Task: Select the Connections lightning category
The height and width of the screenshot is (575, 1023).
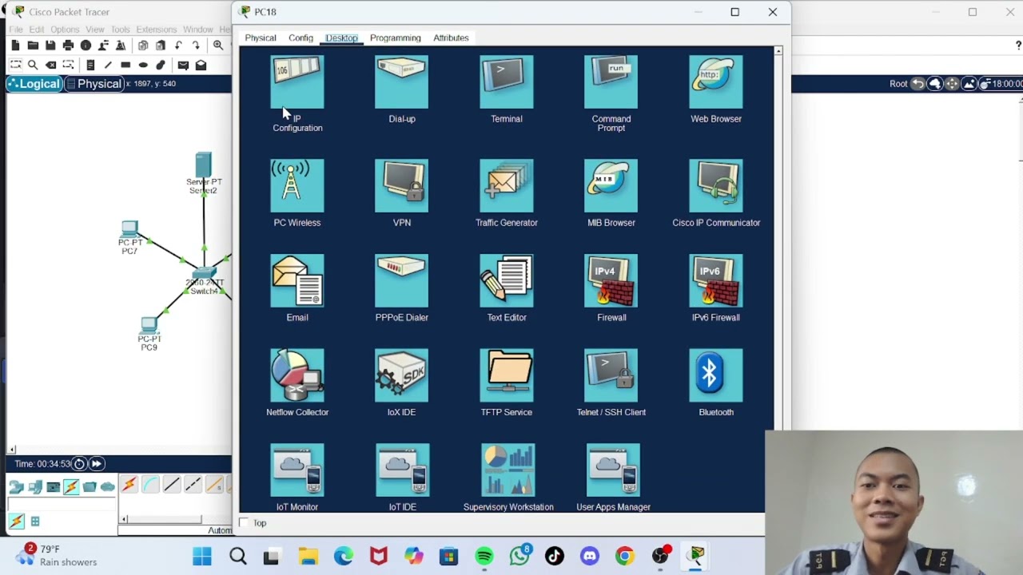Action: [x=71, y=486]
